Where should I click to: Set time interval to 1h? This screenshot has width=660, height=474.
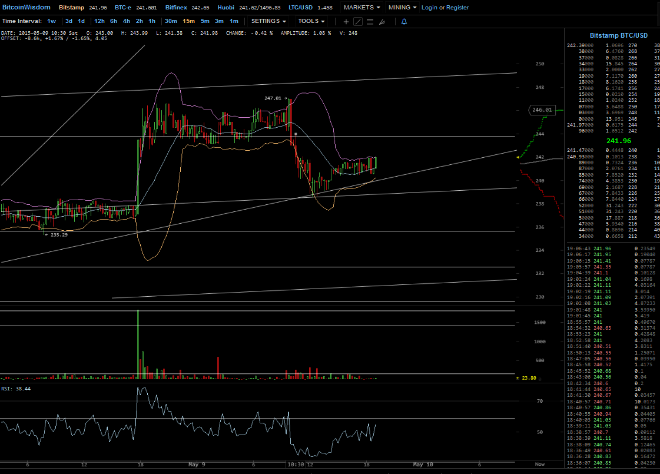coord(152,21)
